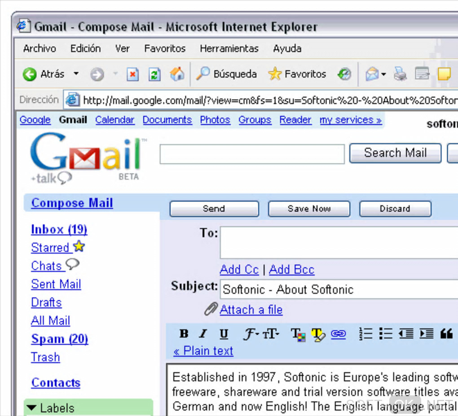Click in the To recipients field
The width and height of the screenshot is (458, 416).
[339, 242]
